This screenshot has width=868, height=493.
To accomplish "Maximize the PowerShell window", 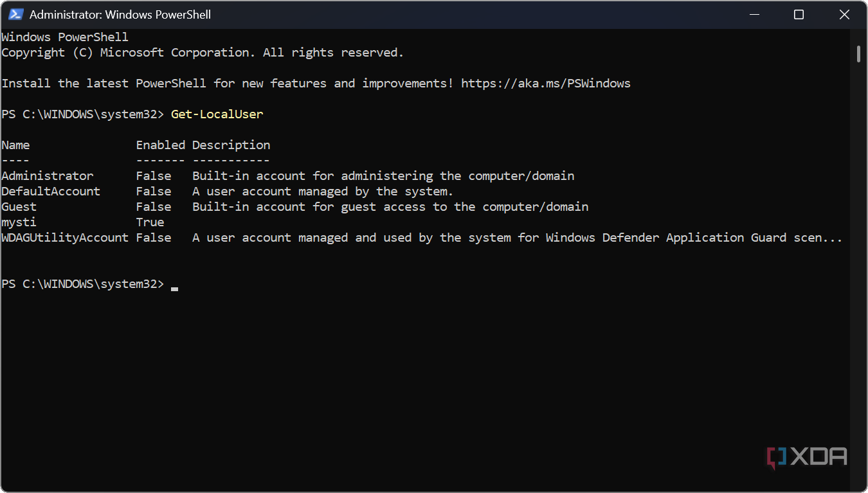I will point(799,14).
